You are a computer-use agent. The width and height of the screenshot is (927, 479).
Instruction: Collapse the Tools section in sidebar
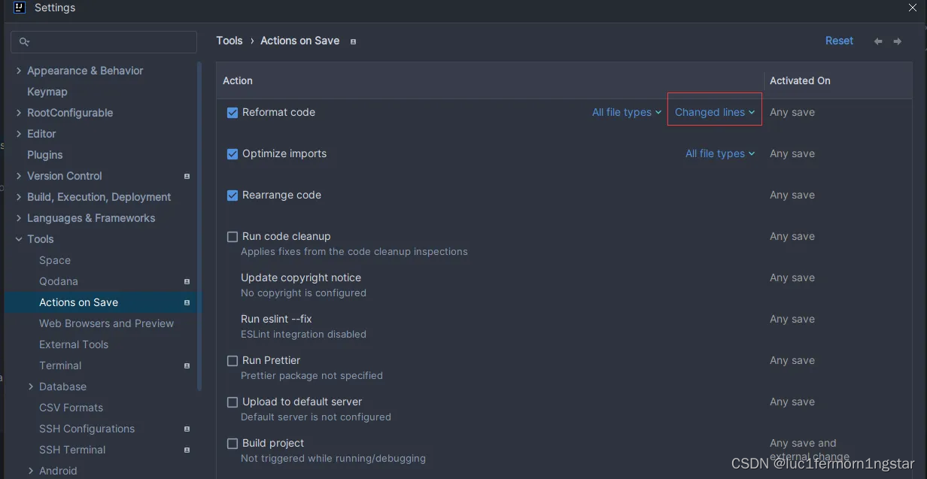point(18,239)
